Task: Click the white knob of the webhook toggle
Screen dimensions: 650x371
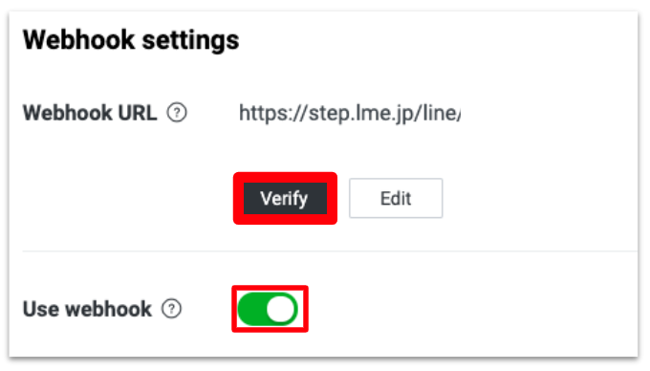Action: pos(281,309)
